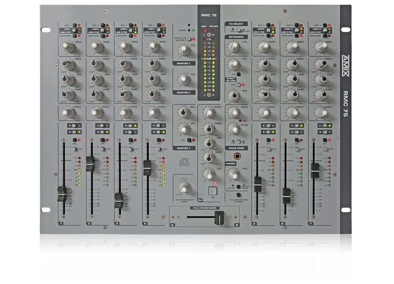394x284 pixels.
Task: Toggle channel 1 crossfader A assign switch
Action: coord(74,125)
